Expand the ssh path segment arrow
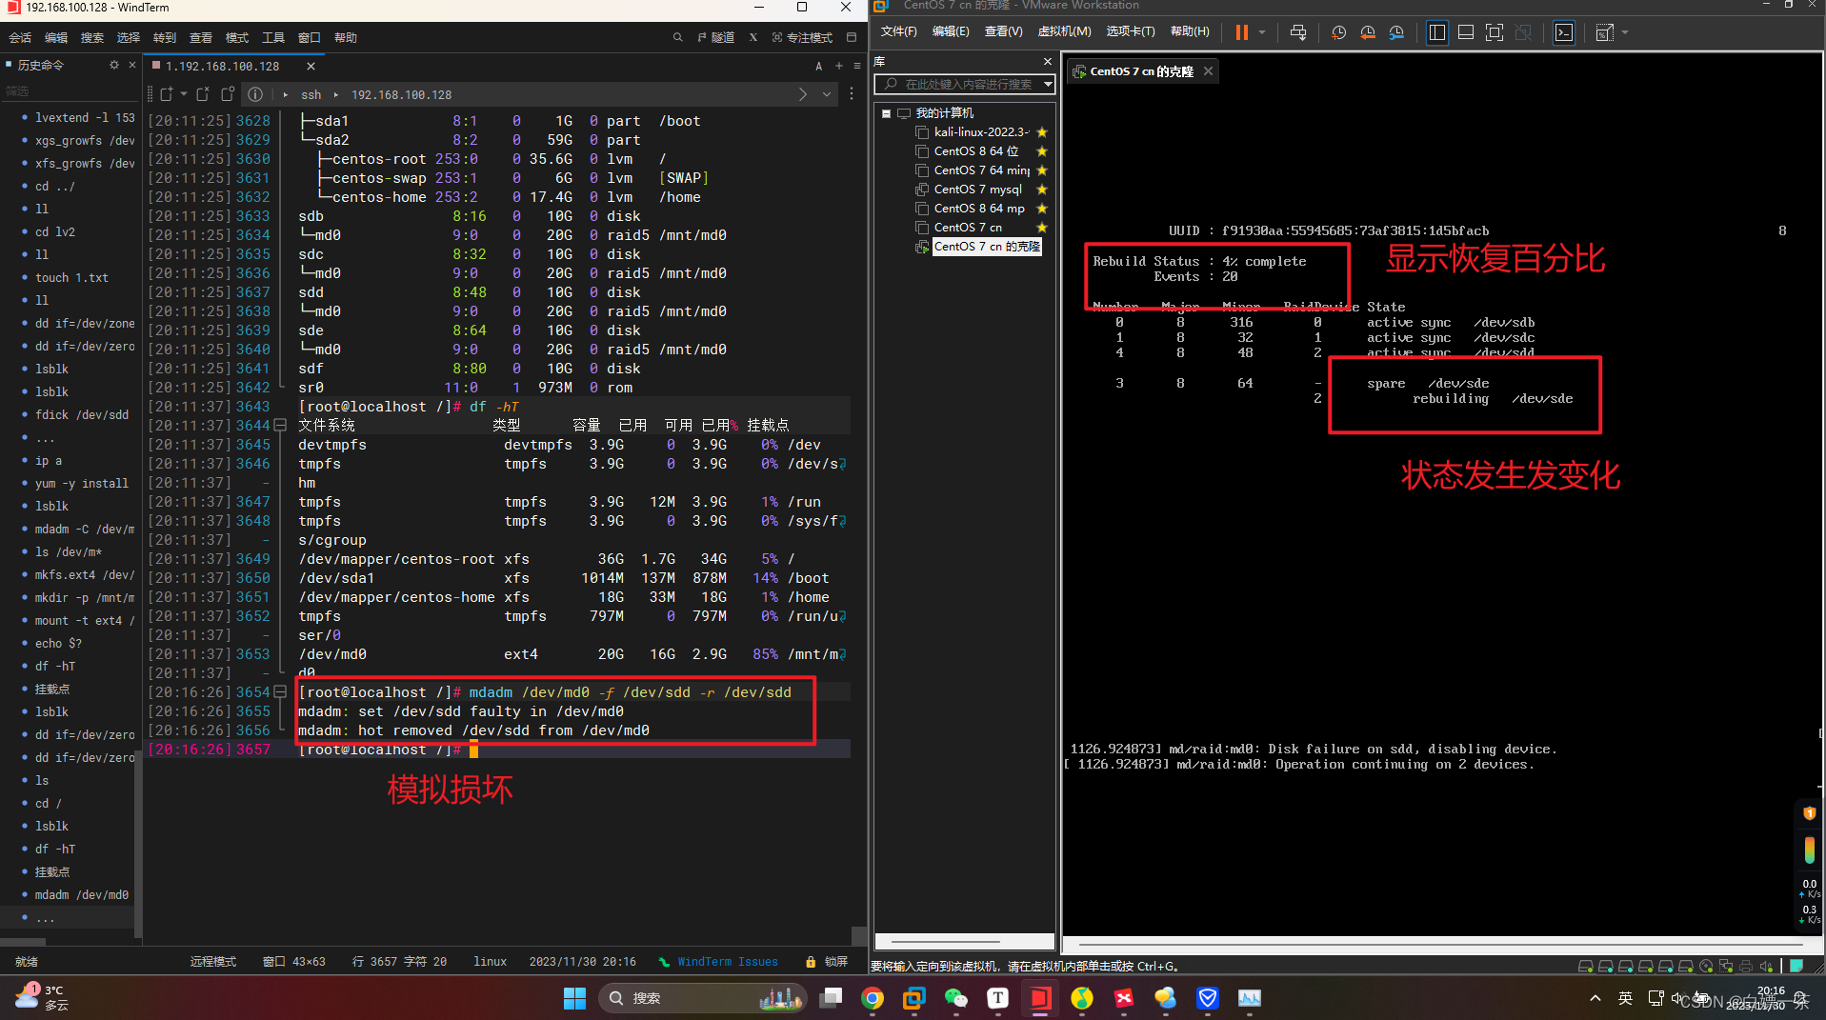Screen dimensions: 1826x1020 tap(286, 94)
